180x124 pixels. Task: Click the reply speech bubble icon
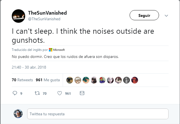(x=15, y=93)
